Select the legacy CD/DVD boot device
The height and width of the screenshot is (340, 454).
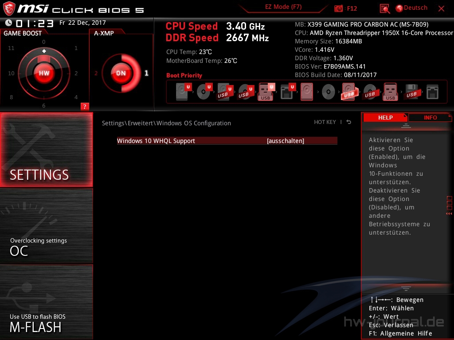[329, 92]
